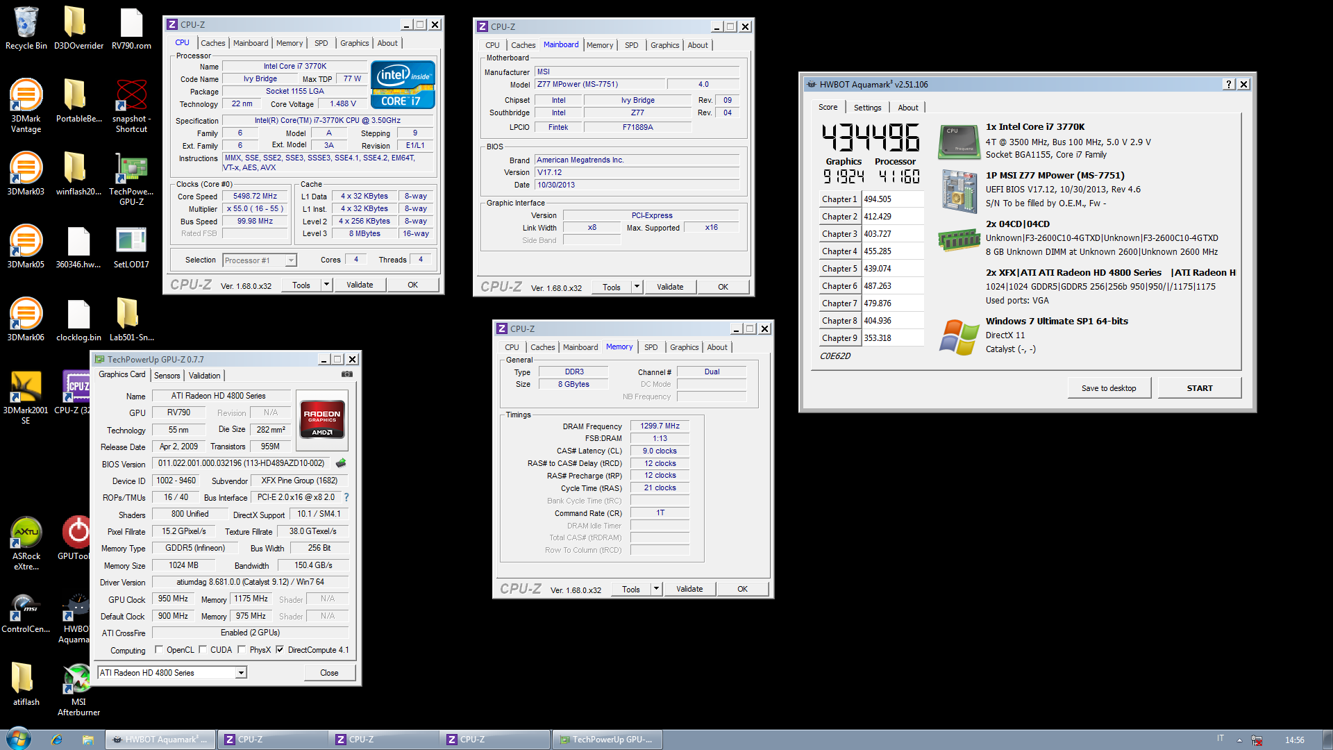This screenshot has width=1333, height=750.
Task: Expand Tools dropdown arrow in CPU window
Action: [326, 285]
